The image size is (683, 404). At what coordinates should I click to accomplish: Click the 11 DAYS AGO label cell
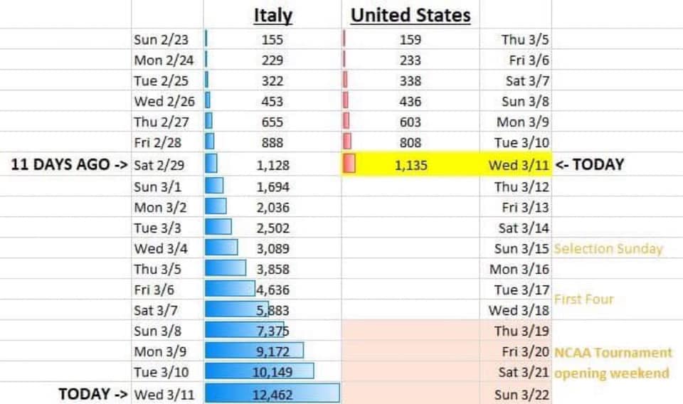click(x=65, y=164)
